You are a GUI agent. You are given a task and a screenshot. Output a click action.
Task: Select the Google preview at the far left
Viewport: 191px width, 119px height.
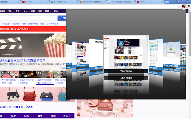coord(69,55)
